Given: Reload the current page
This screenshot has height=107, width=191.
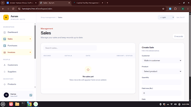Looking at the screenshot, I should 13,9.
